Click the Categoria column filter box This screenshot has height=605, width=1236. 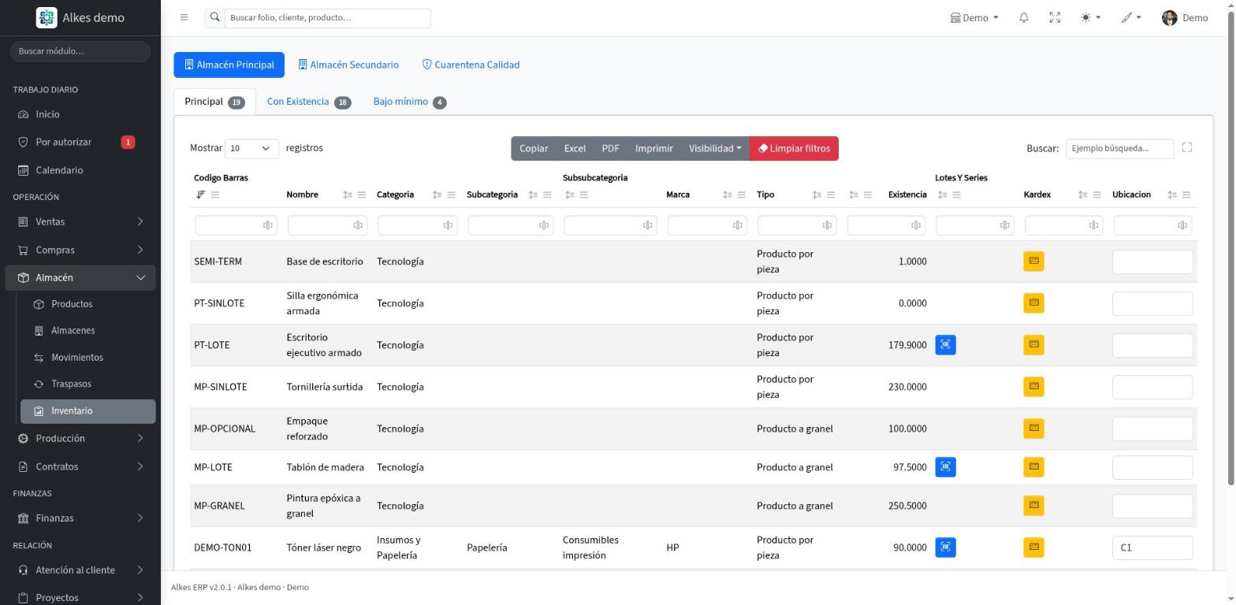pyautogui.click(x=417, y=225)
